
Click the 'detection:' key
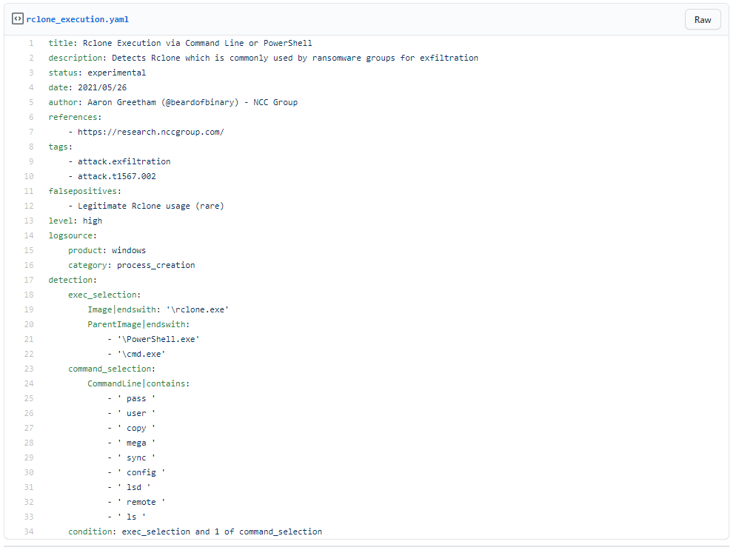73,280
